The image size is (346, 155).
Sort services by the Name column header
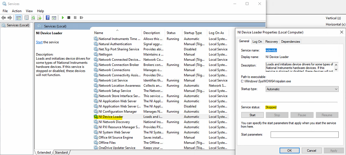(x=117, y=33)
